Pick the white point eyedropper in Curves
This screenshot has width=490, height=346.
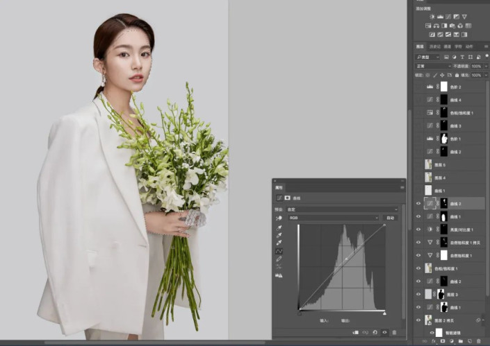[279, 243]
